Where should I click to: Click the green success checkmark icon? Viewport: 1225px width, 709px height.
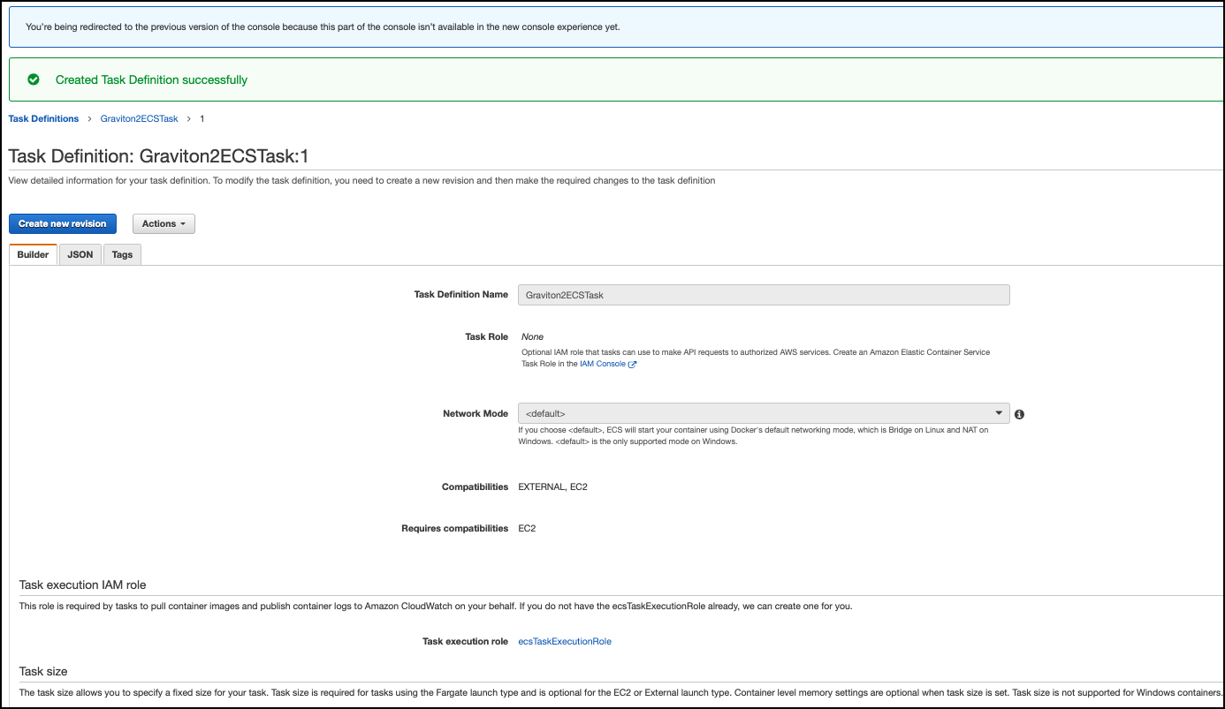pos(34,79)
